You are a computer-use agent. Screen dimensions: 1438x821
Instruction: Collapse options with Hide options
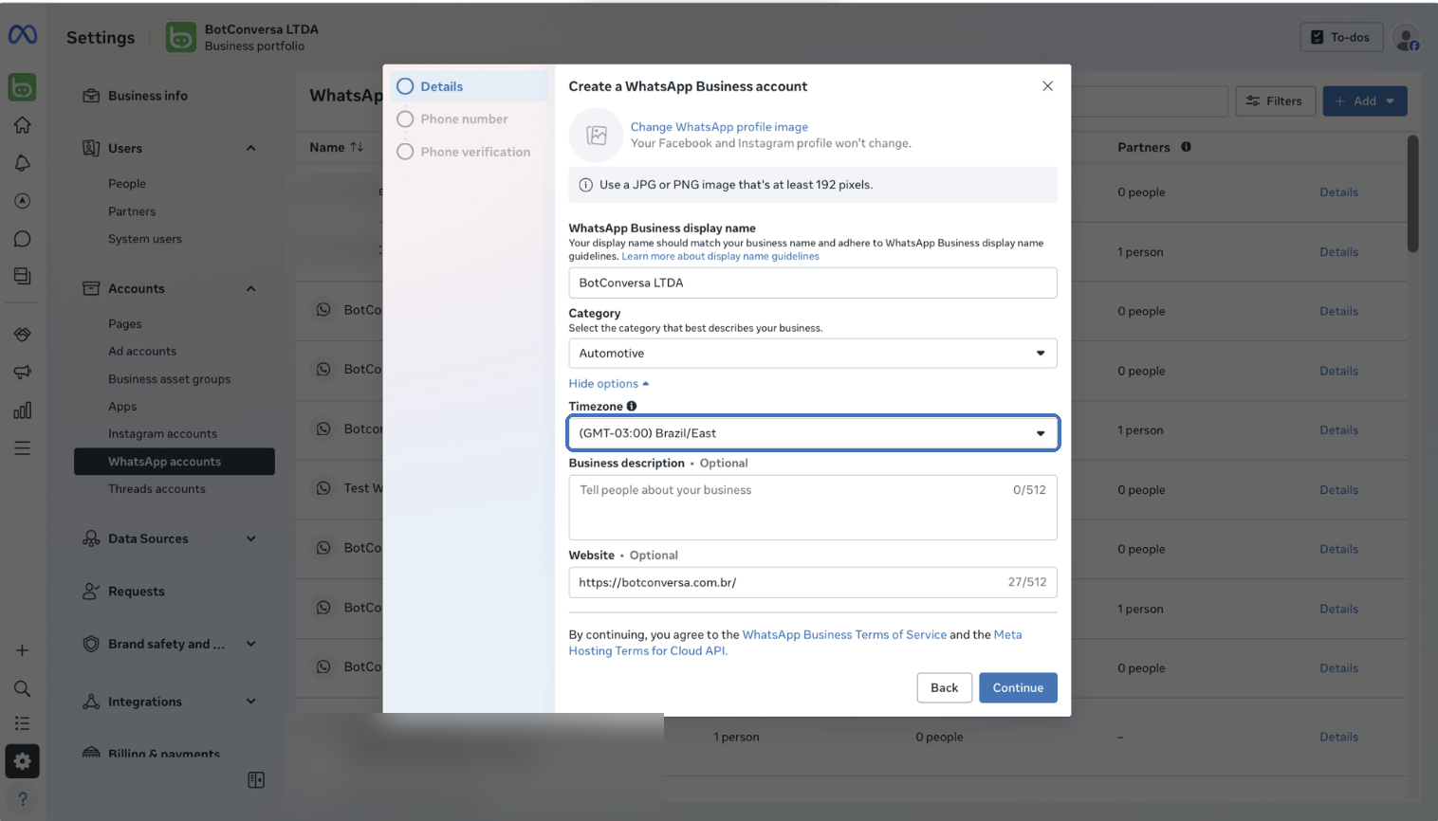[x=609, y=384]
